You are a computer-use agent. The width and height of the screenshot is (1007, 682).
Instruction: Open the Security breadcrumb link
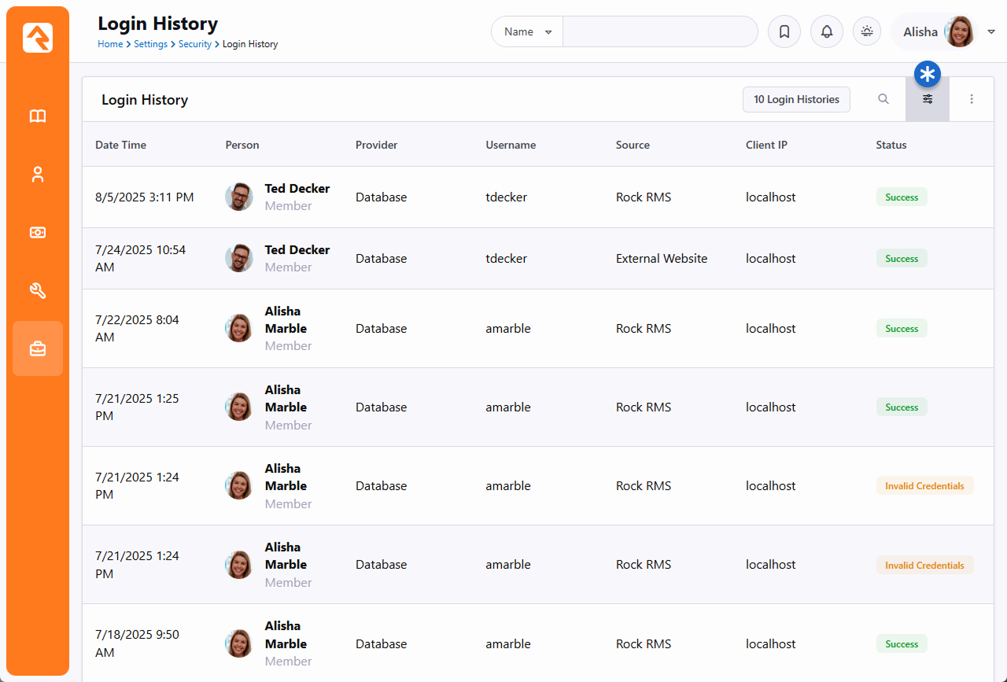click(x=194, y=44)
